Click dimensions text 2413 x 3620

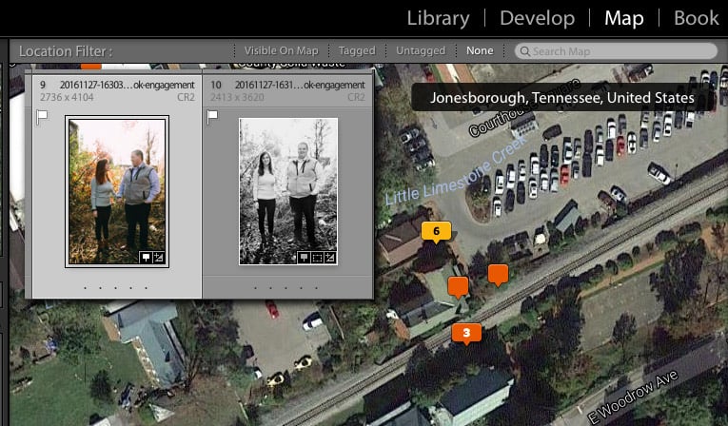click(x=237, y=97)
